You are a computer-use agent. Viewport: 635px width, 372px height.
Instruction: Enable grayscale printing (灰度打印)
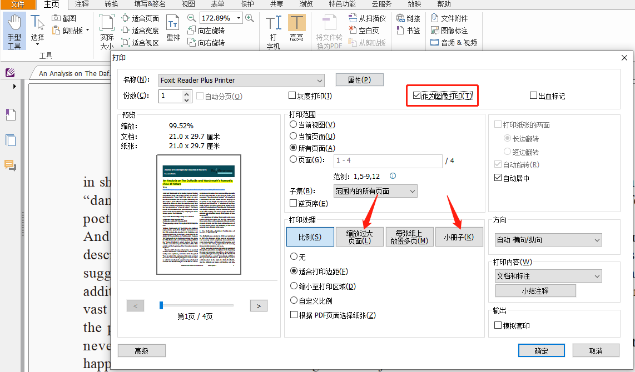pyautogui.click(x=291, y=95)
